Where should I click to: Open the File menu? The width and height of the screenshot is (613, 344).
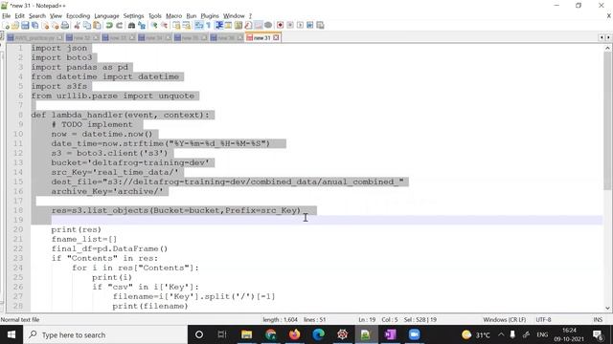(x=7, y=16)
